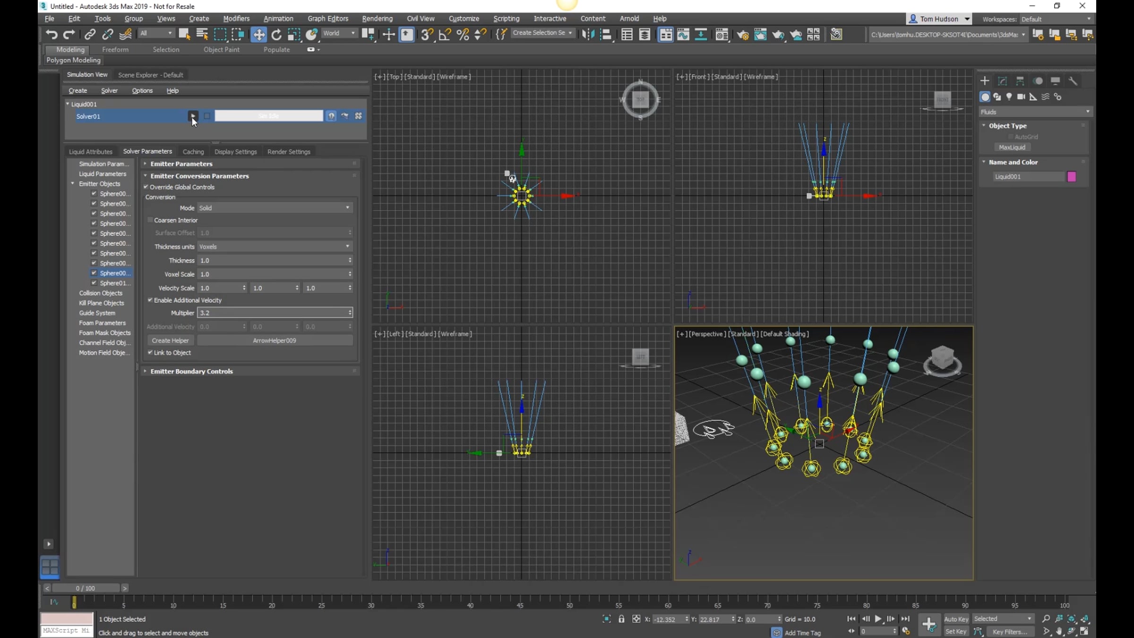Switch to the Caching tab
Image resolution: width=1134 pixels, height=638 pixels.
(193, 152)
